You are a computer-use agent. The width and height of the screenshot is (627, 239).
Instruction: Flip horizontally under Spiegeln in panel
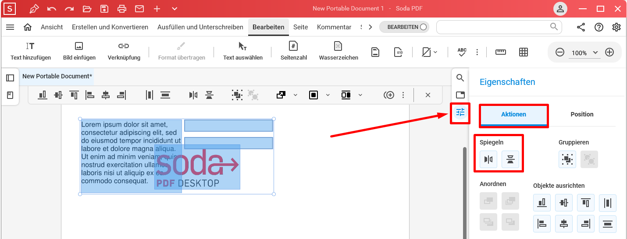click(x=488, y=160)
